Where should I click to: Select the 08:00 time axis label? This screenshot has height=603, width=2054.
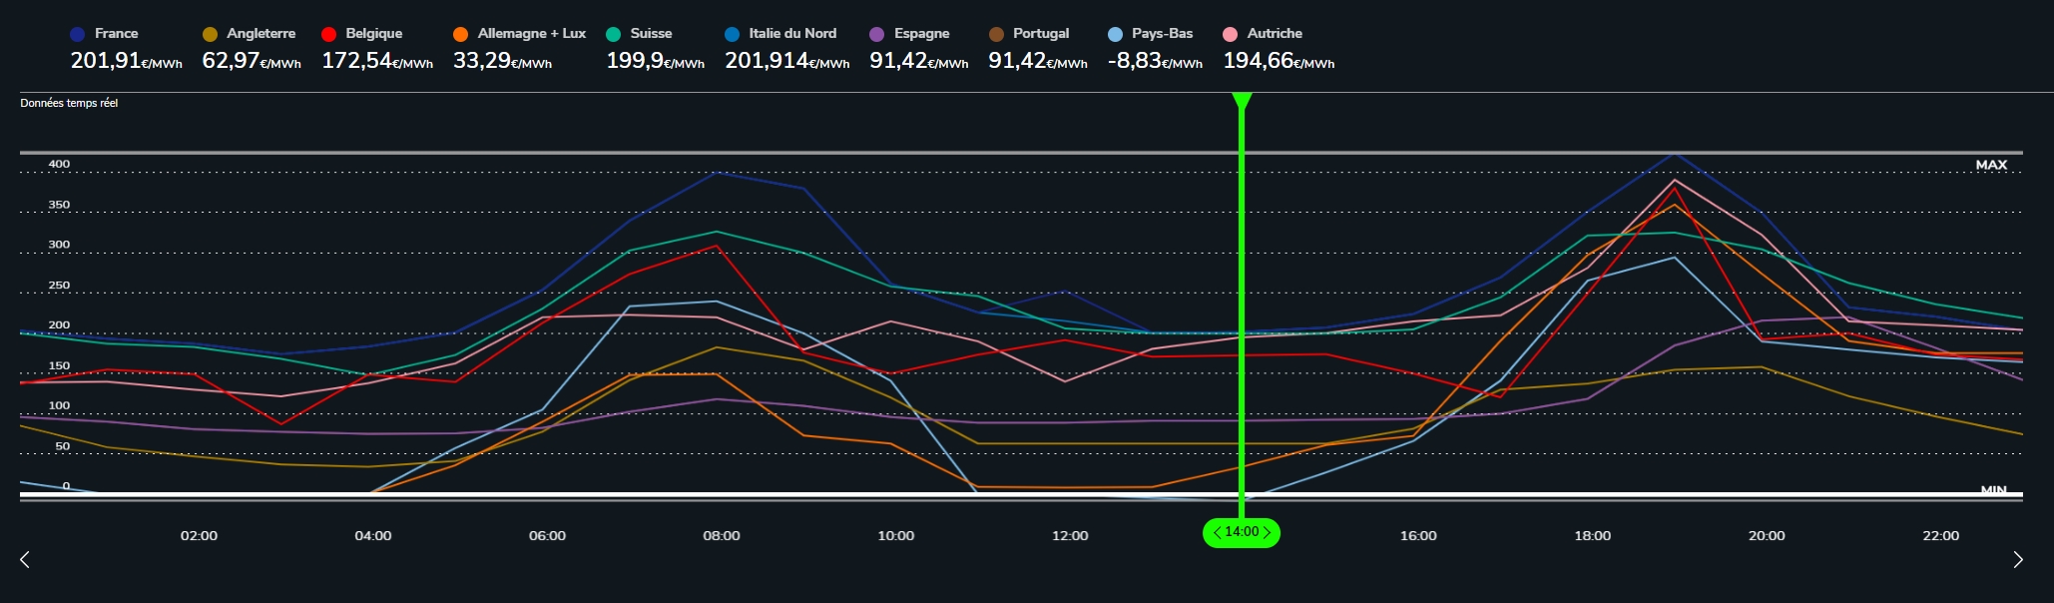[722, 536]
